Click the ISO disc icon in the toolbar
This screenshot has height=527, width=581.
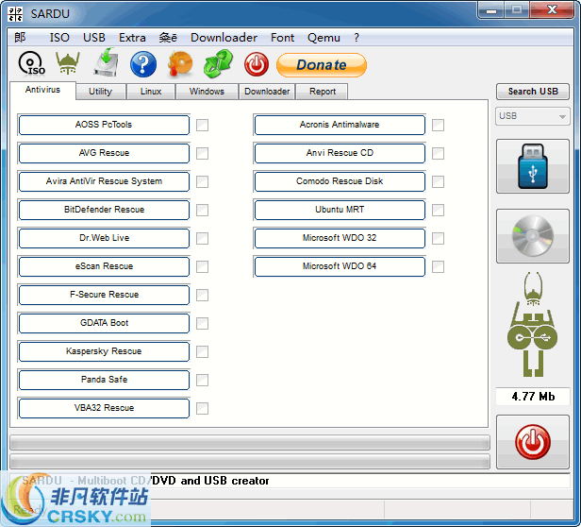(x=32, y=64)
